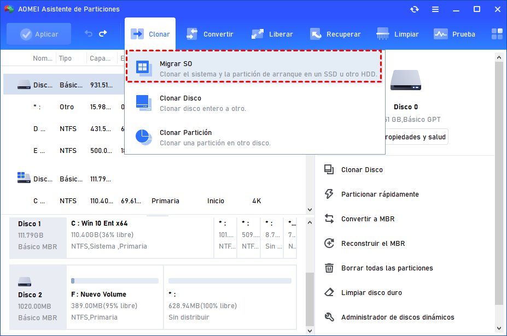Image resolution: width=507 pixels, height=336 pixels.
Task: Click the Capa... column header
Action: [100, 58]
